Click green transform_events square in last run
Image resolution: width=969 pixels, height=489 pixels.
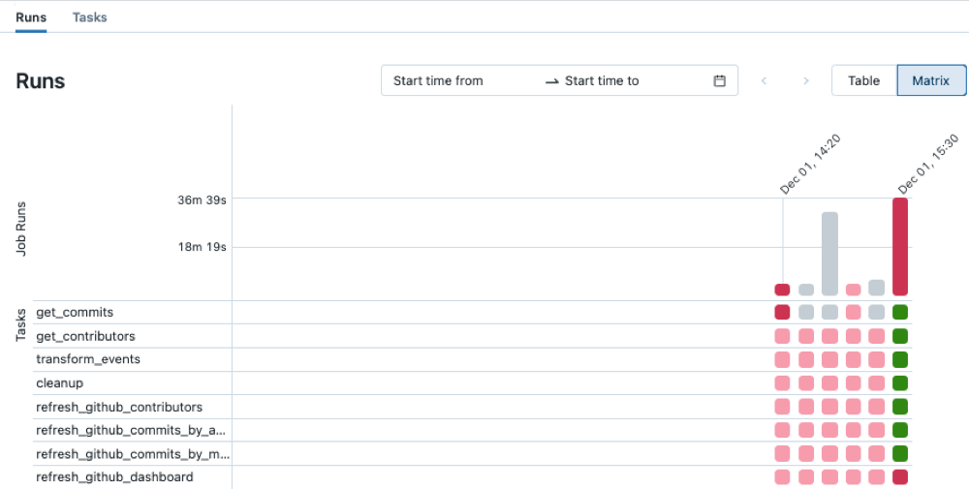click(x=900, y=359)
